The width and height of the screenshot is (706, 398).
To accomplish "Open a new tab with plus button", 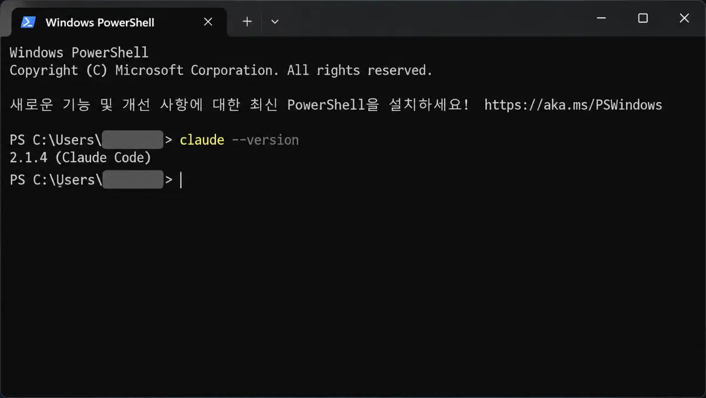I will (x=247, y=22).
